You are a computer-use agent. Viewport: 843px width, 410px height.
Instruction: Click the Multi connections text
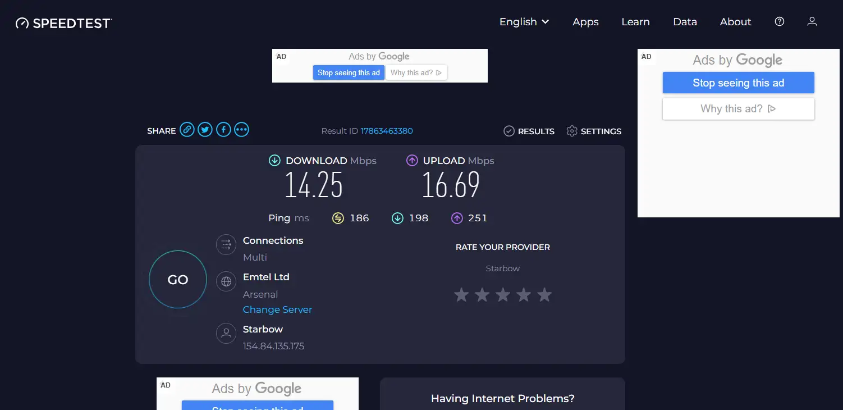255,257
